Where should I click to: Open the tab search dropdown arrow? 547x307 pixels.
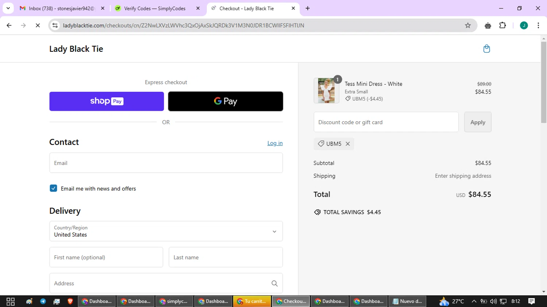pyautogui.click(x=8, y=8)
